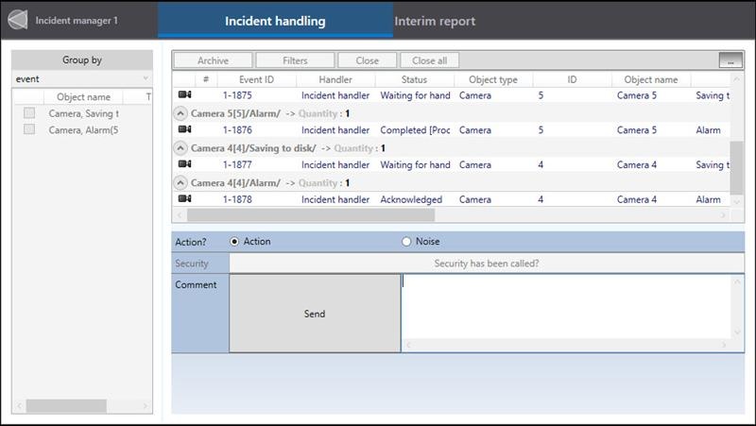
Task: Click Waiting for hand status of 1-1877
Action: click(415, 164)
